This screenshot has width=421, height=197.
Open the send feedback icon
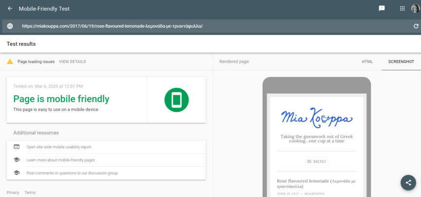[x=382, y=8]
